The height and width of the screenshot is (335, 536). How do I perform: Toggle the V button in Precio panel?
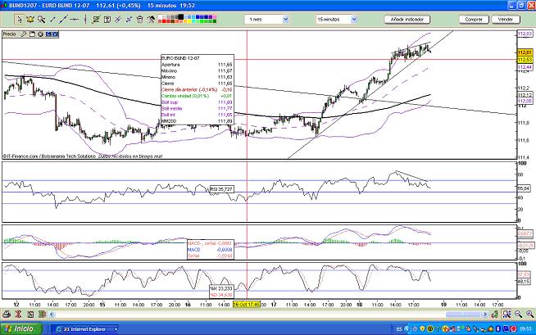point(55,34)
